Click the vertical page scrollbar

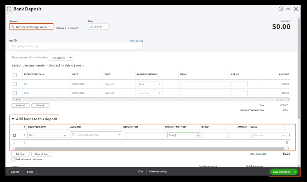(299, 69)
